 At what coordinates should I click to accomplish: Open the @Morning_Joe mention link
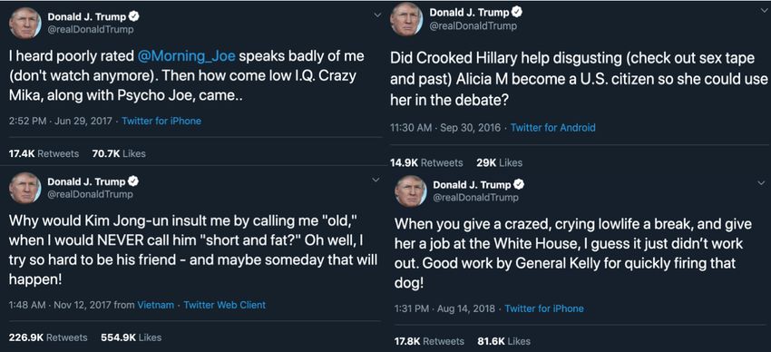[x=187, y=56]
